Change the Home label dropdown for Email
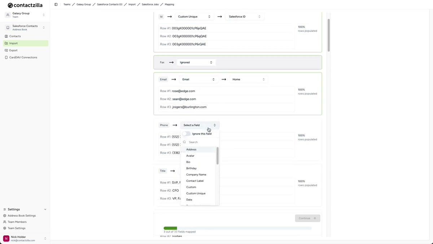 pyautogui.click(x=248, y=79)
